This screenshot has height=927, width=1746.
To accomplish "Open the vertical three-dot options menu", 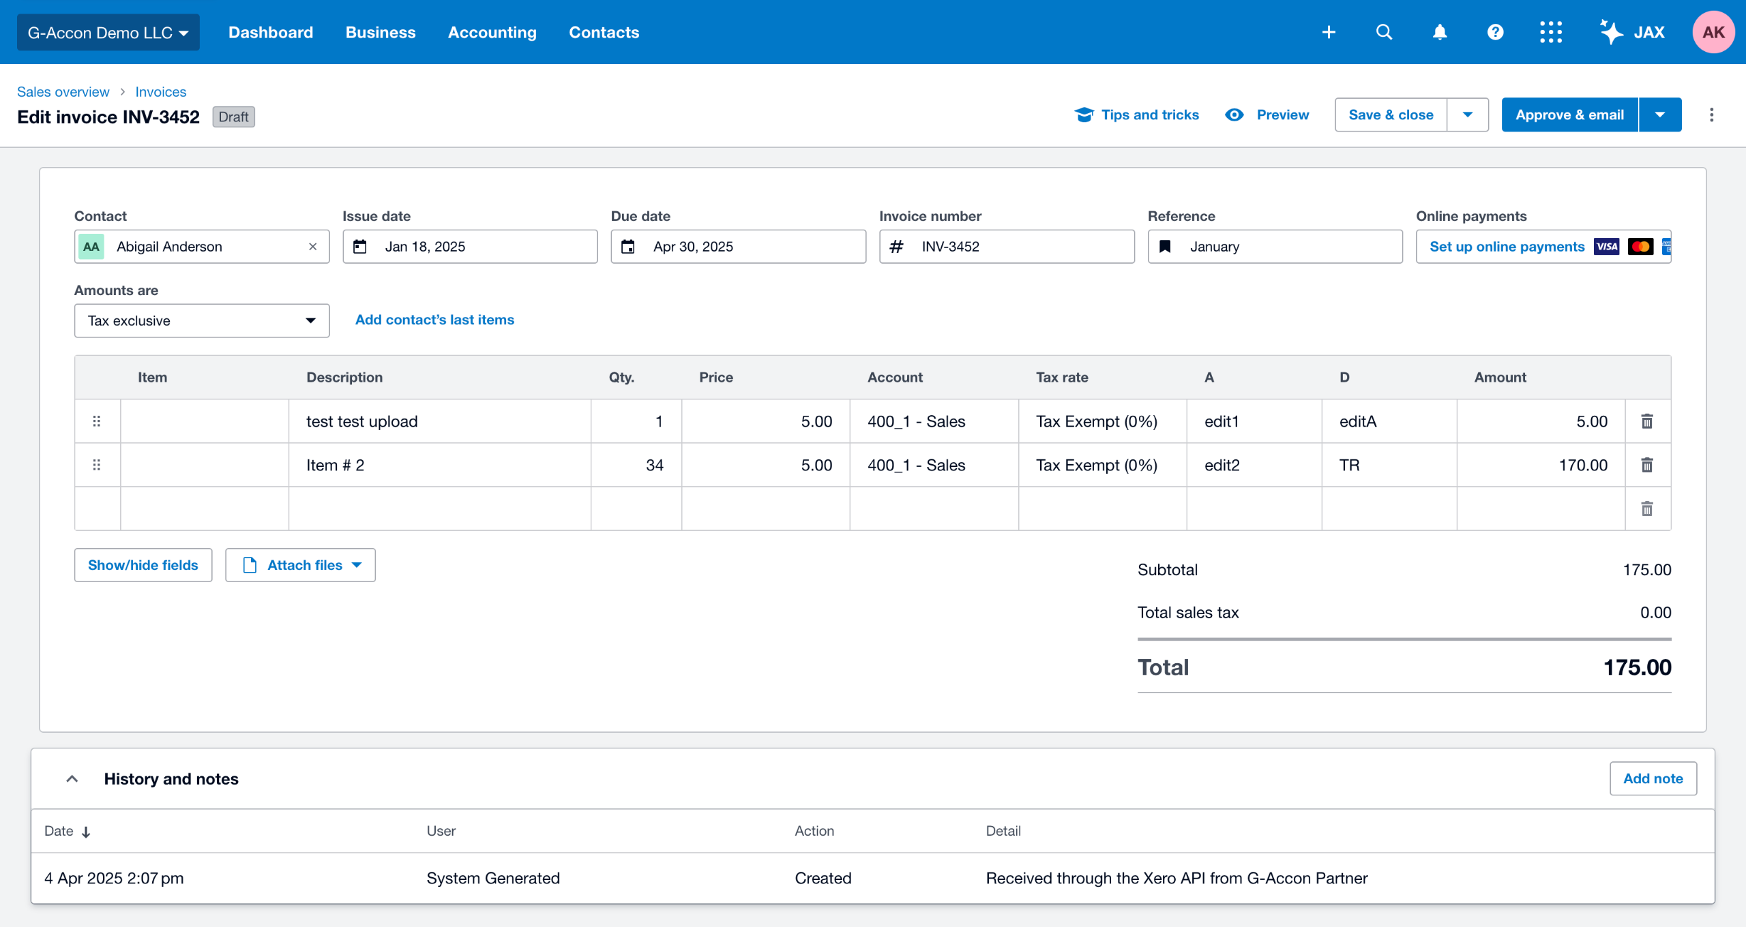I will (x=1711, y=115).
